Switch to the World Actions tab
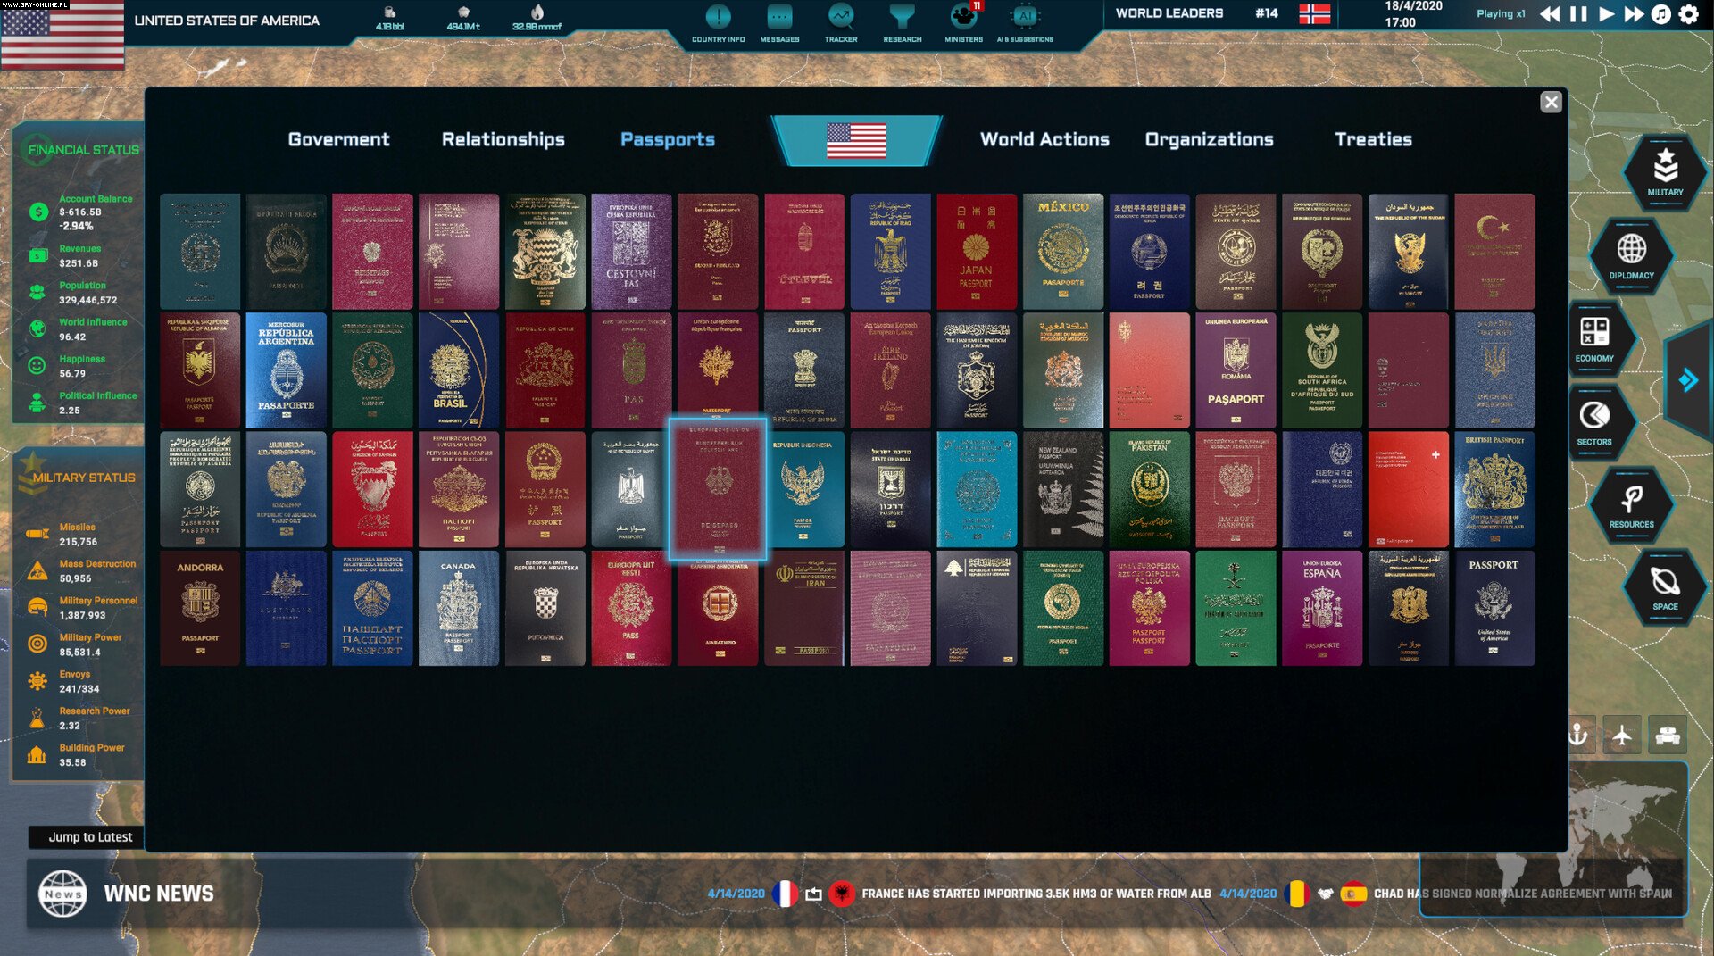The image size is (1714, 956). (1044, 139)
